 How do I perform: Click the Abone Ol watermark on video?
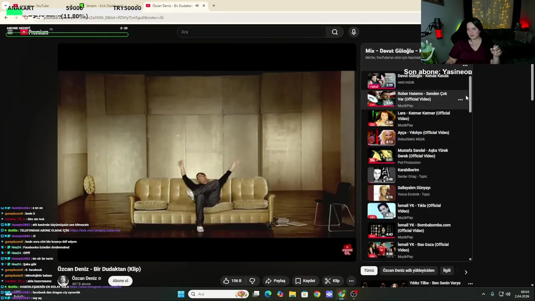[347, 250]
